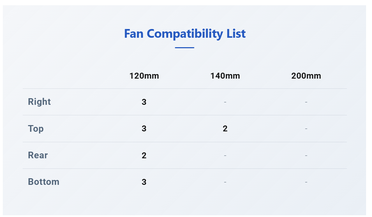Click the blue underline beneath the title

pyautogui.click(x=185, y=48)
